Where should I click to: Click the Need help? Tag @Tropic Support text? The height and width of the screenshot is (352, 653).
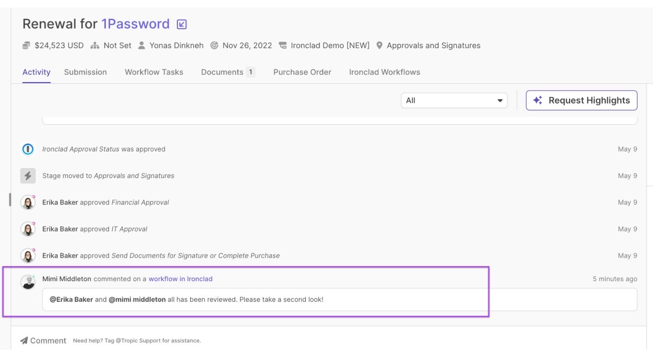pyautogui.click(x=137, y=341)
